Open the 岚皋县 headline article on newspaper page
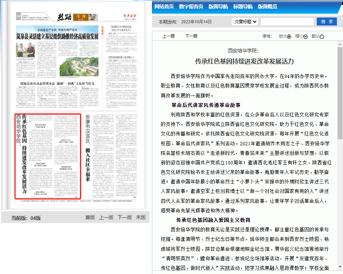This screenshot has height=274, width=343. click(57, 36)
